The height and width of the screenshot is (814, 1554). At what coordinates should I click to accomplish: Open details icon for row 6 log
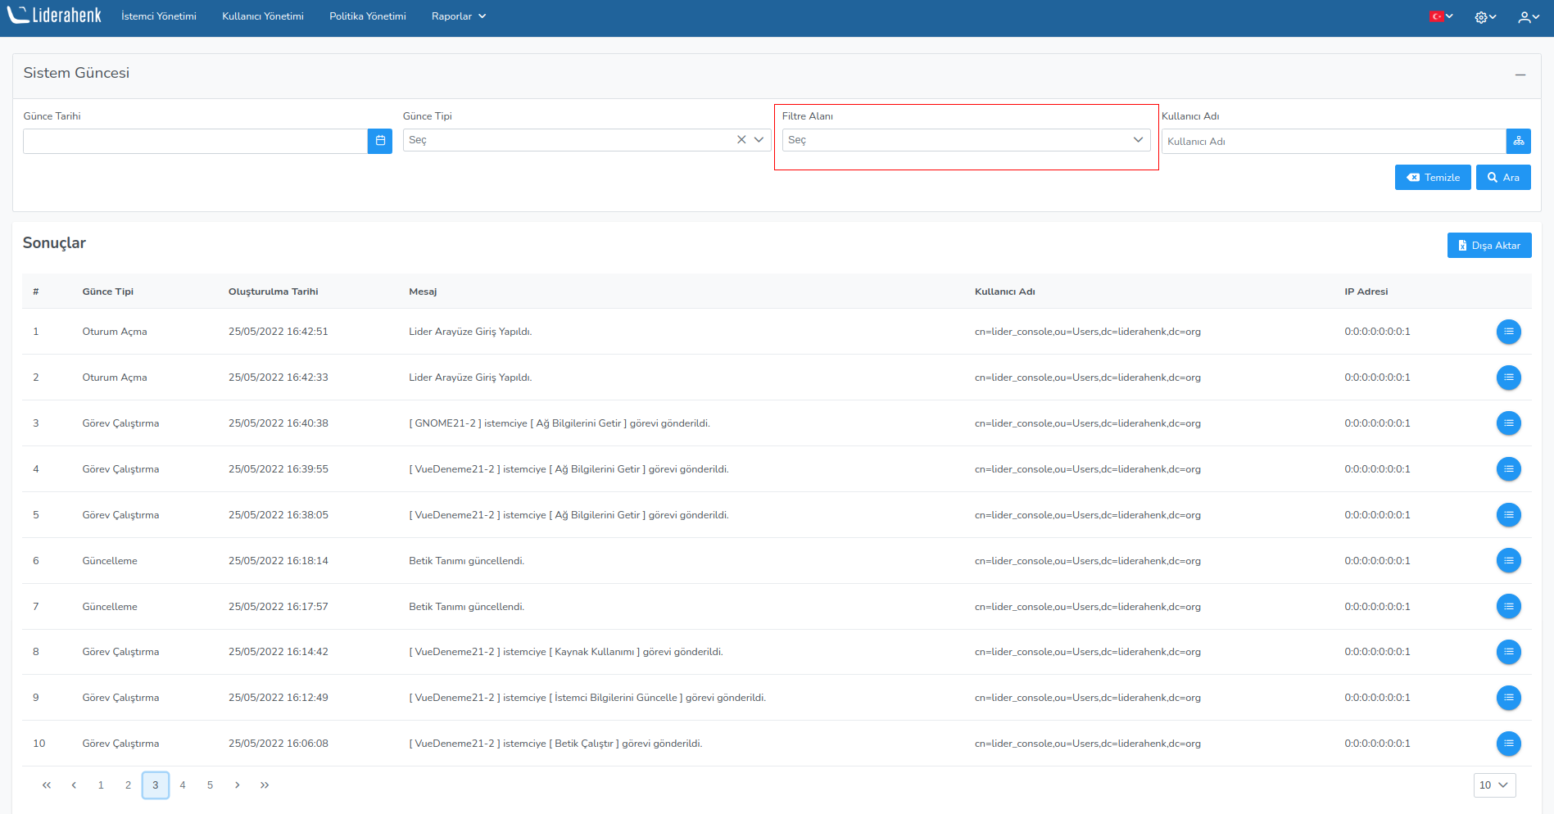tap(1508, 561)
